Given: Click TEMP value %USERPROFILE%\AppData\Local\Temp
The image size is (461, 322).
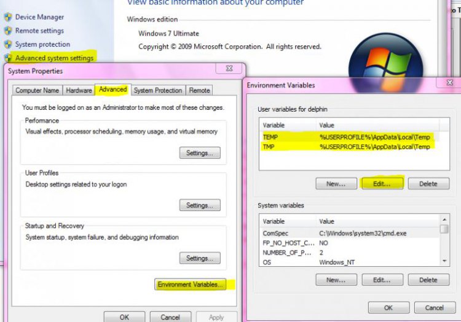Looking at the screenshot, I should (375, 137).
